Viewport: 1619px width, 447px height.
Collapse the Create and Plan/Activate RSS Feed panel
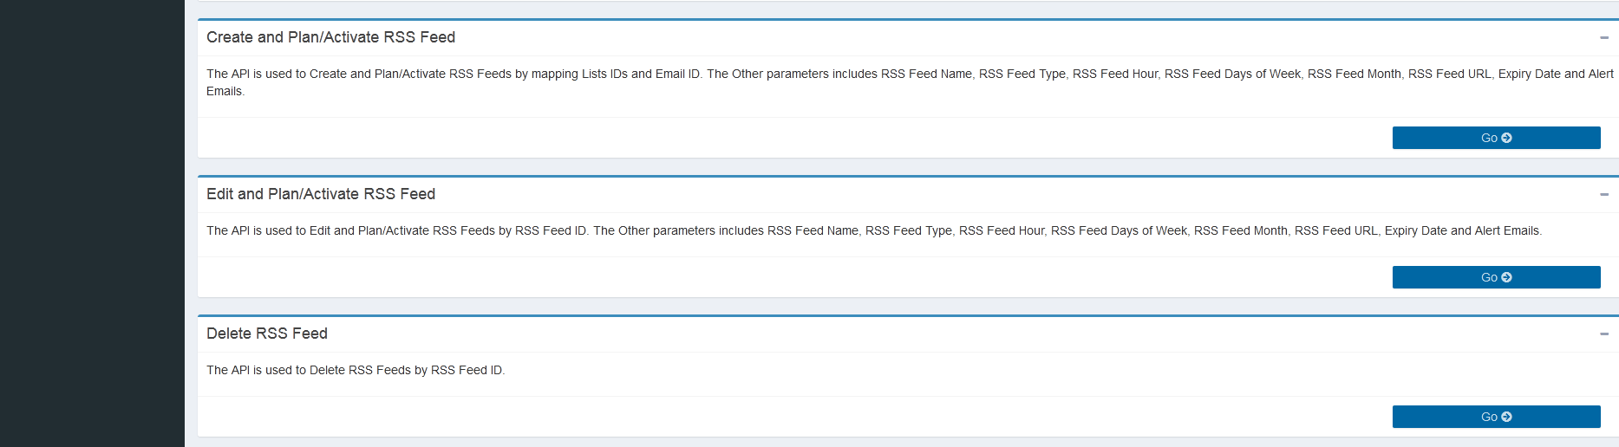[x=1603, y=38]
